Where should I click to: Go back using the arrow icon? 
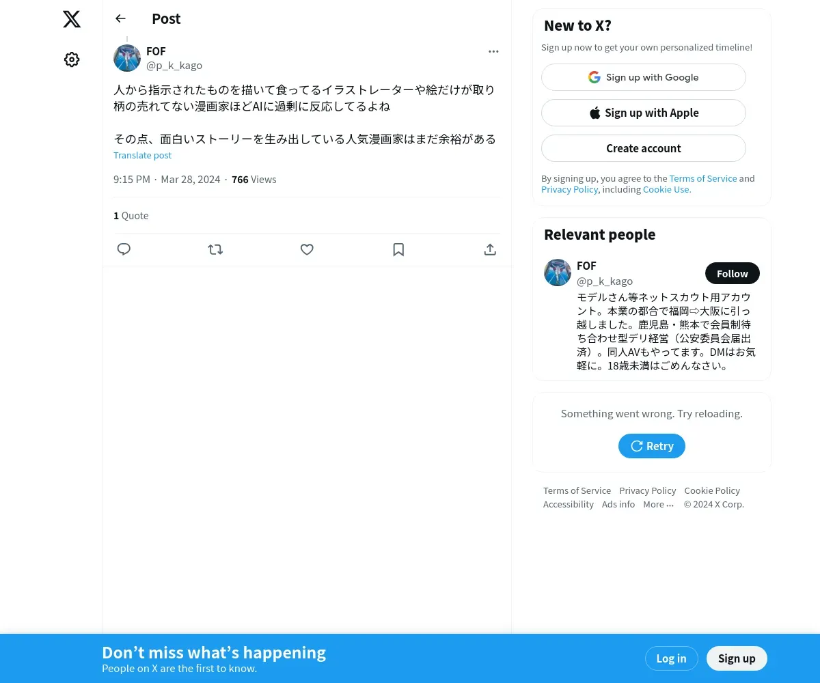121,18
